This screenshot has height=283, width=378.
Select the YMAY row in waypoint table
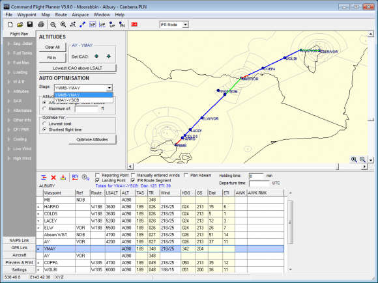160,249
